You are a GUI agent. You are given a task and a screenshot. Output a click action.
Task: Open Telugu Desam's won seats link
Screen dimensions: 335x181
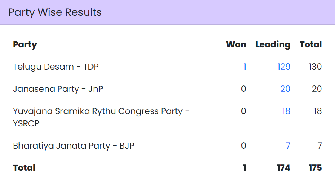click(x=244, y=67)
